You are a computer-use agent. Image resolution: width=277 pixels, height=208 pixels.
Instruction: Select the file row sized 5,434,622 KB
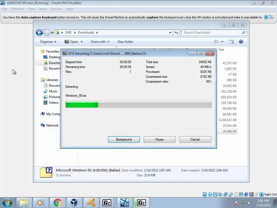tap(227, 120)
